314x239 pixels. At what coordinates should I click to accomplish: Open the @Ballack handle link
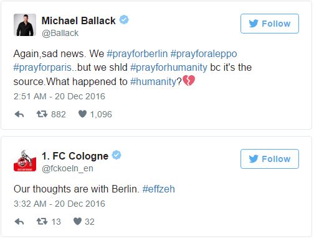(60, 33)
